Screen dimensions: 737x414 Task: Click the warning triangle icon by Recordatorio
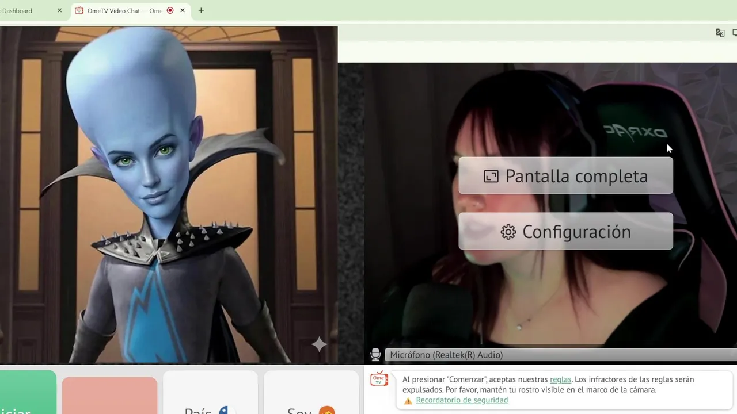(408, 400)
